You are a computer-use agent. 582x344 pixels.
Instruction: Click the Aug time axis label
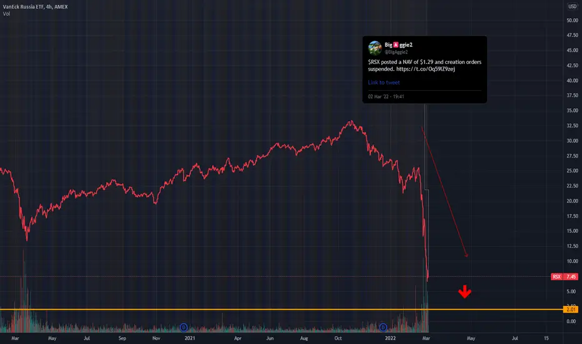(x=304, y=338)
